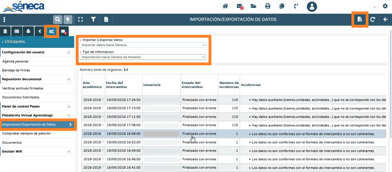Go to the home page icon

pyautogui.click(x=225, y=6)
